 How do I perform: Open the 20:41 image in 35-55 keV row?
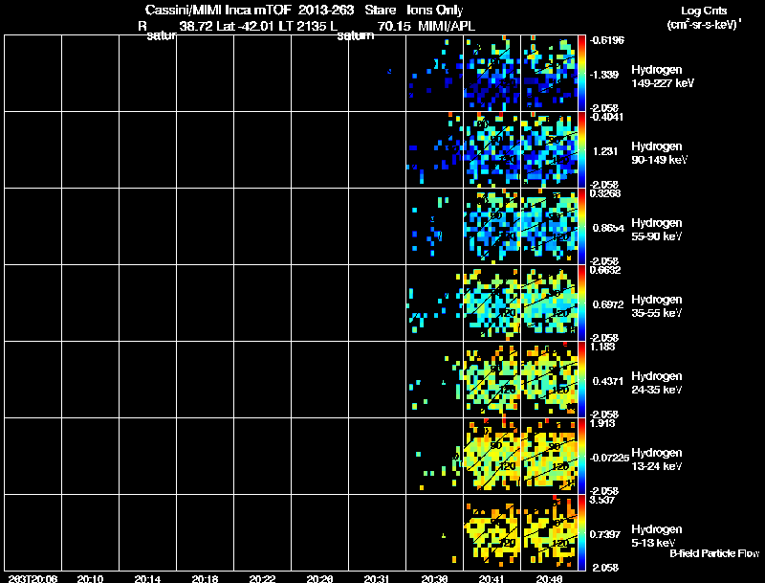pos(492,303)
